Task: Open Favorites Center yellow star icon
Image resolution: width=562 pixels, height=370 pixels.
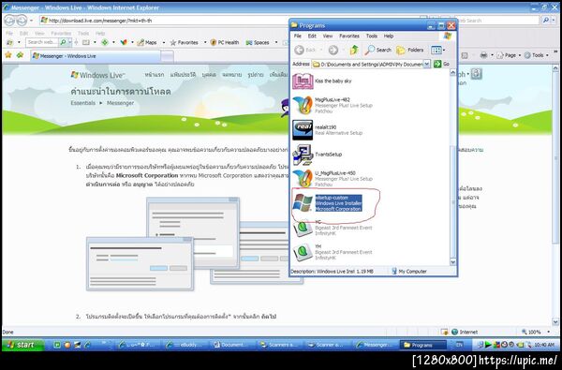Action: (x=8, y=55)
